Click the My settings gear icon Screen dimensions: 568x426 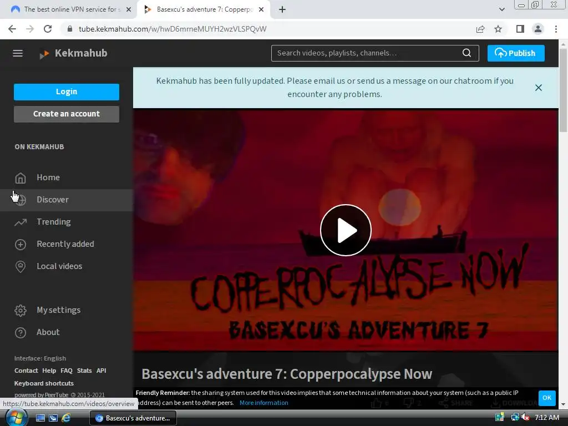click(x=21, y=311)
